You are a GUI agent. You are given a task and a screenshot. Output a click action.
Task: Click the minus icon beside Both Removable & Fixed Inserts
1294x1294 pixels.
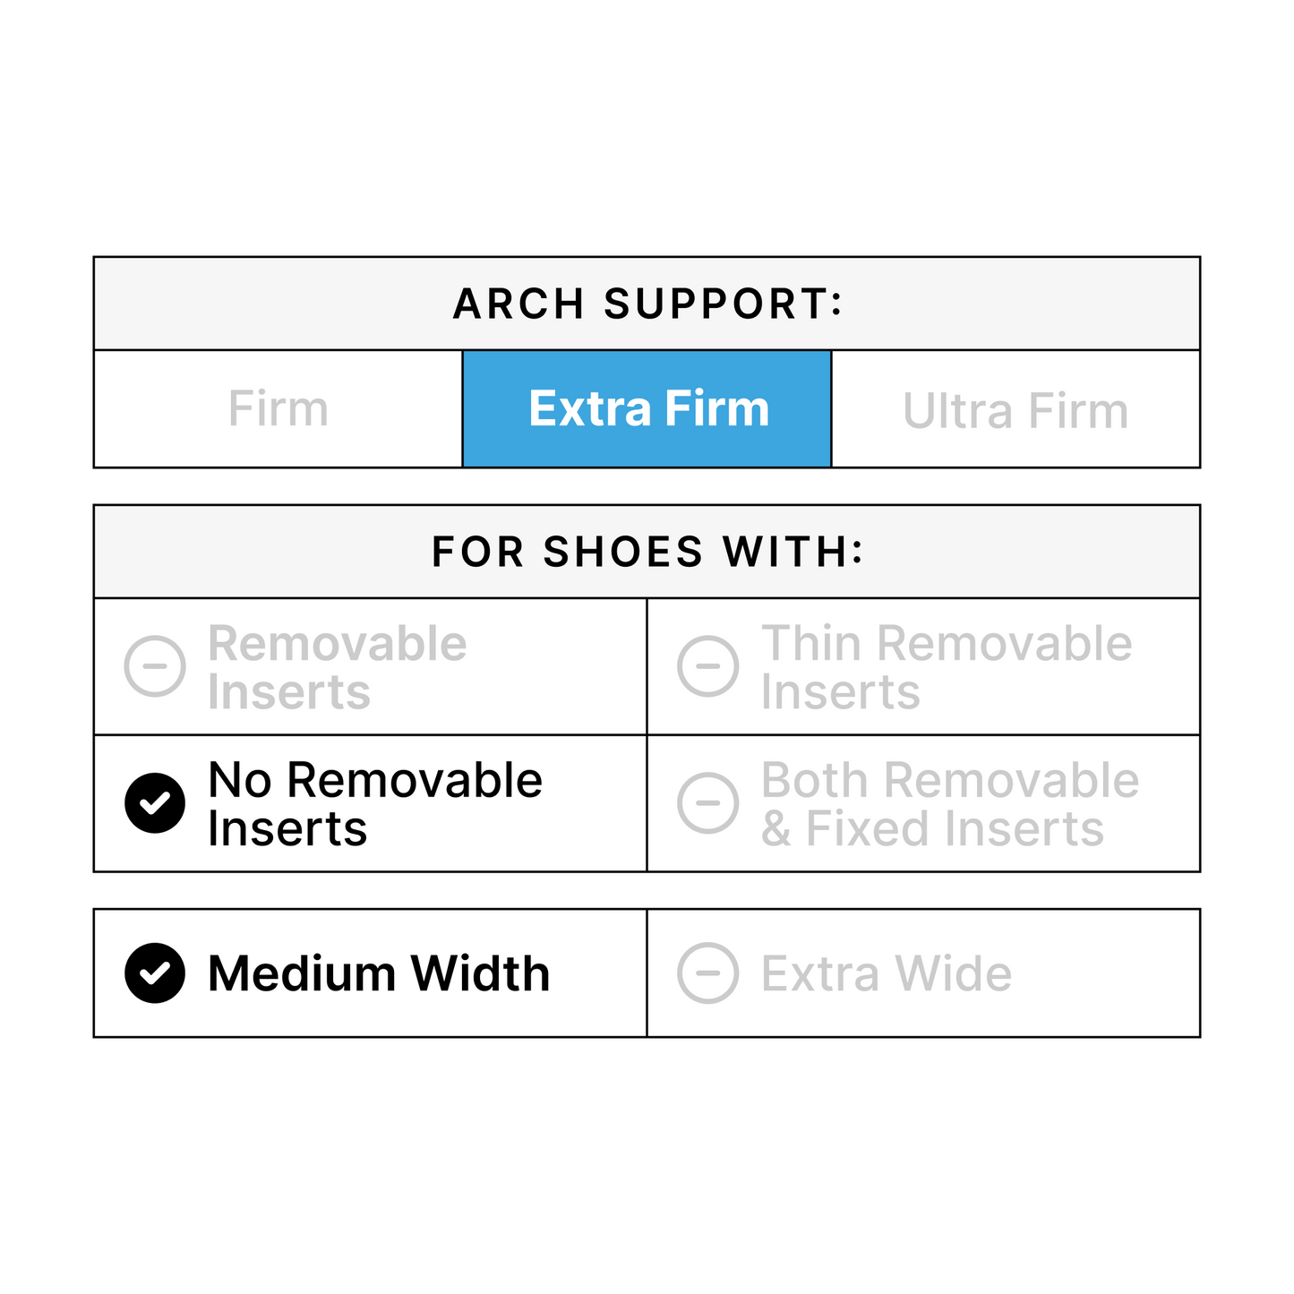707,803
